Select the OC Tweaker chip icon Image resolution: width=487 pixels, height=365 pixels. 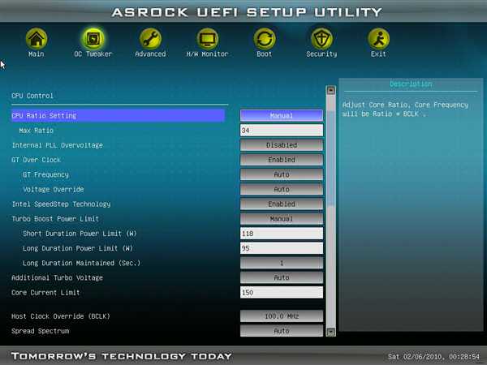click(x=93, y=39)
